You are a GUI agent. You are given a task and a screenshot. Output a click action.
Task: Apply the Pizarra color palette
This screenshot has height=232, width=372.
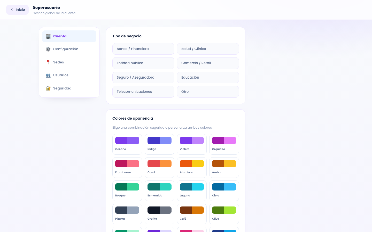(x=127, y=214)
